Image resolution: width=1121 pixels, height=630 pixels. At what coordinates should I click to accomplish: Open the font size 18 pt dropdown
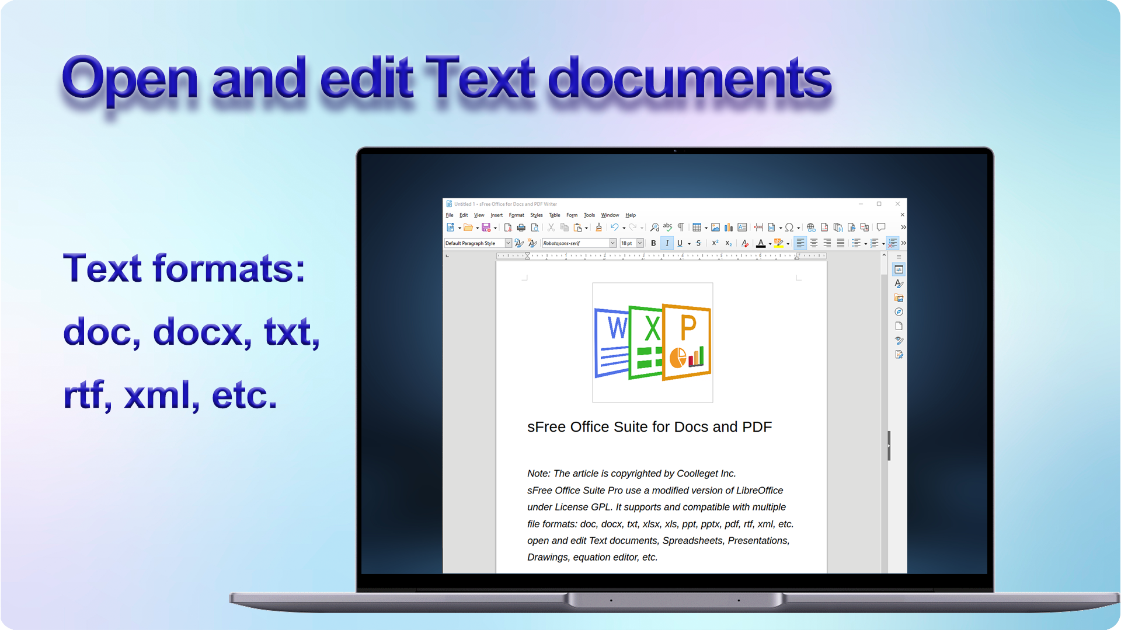640,243
